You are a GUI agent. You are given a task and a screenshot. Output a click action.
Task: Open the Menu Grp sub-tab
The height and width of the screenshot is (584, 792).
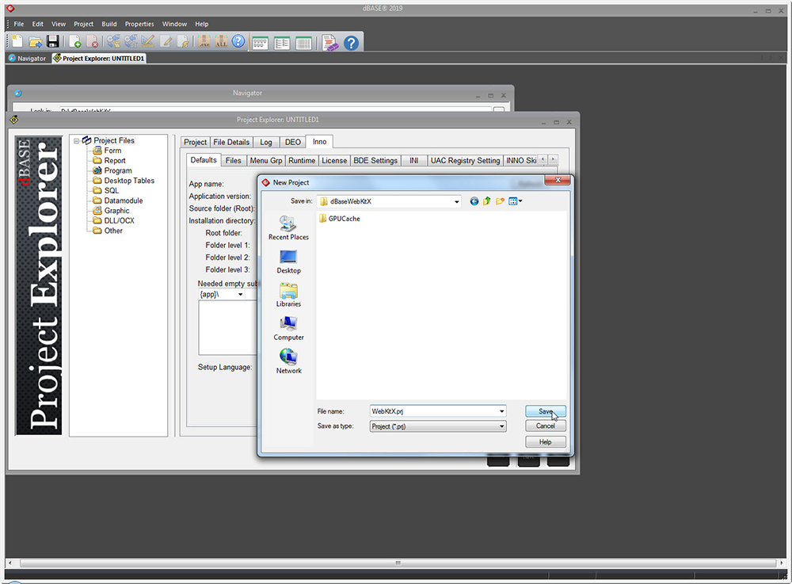[266, 161]
